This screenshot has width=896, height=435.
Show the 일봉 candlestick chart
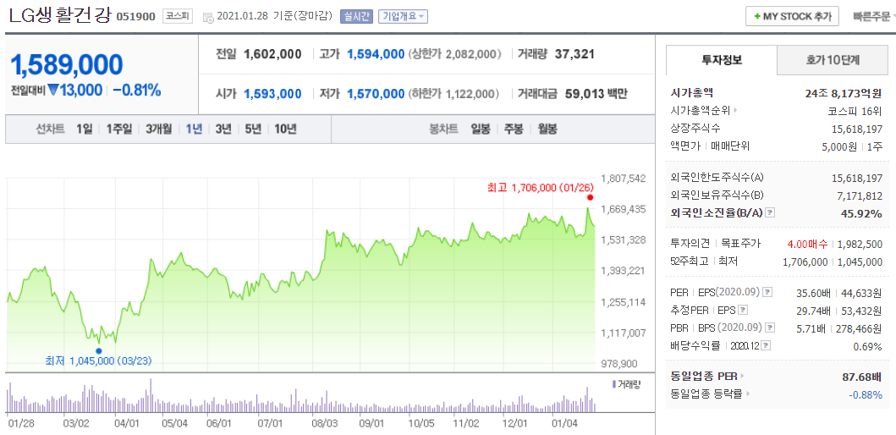pyautogui.click(x=480, y=129)
